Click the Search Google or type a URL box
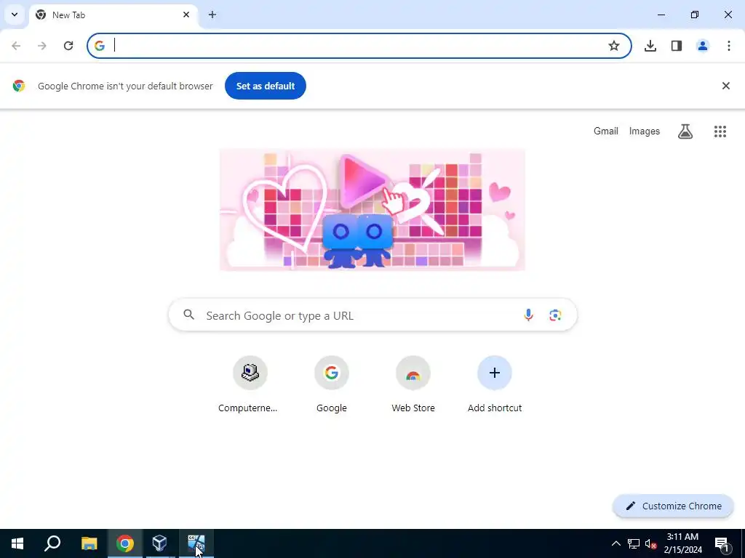 point(372,315)
